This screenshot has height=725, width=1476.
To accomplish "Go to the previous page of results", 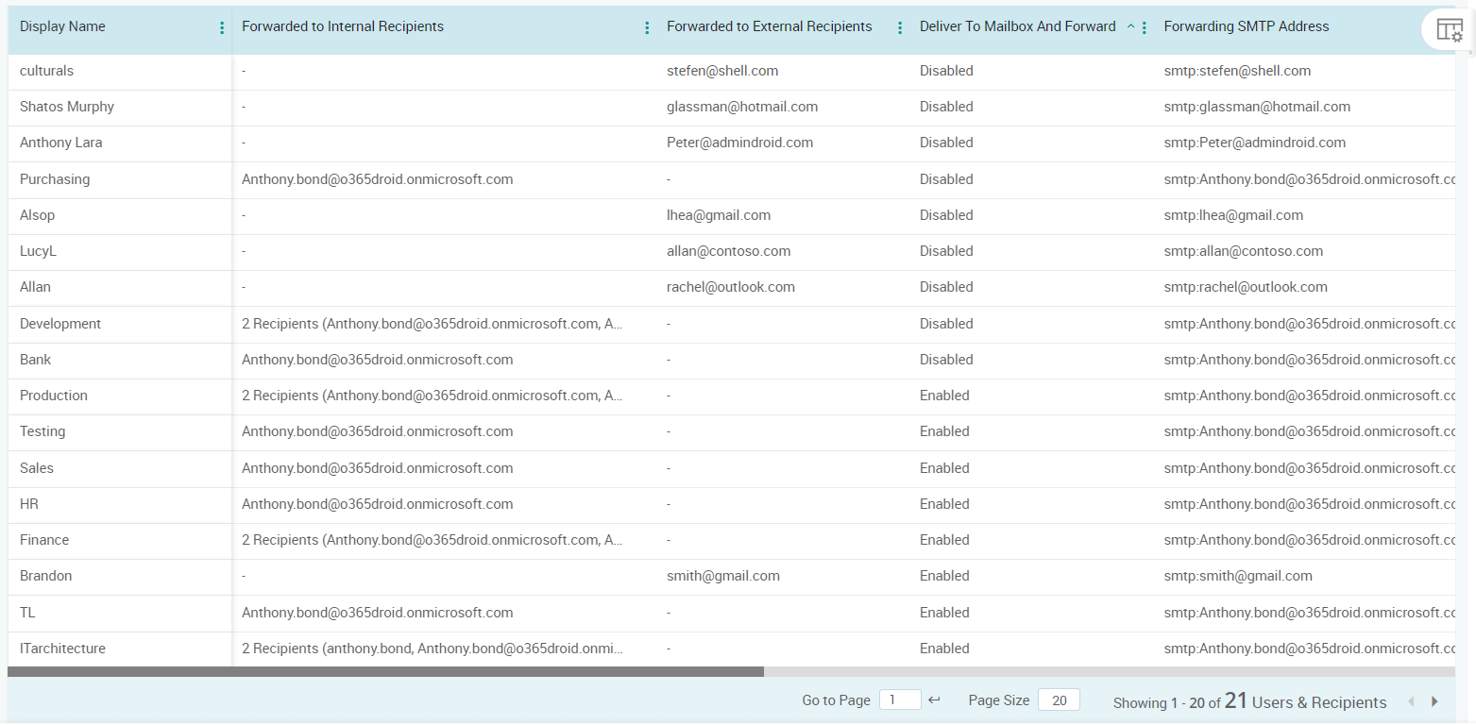I will coord(1412,701).
